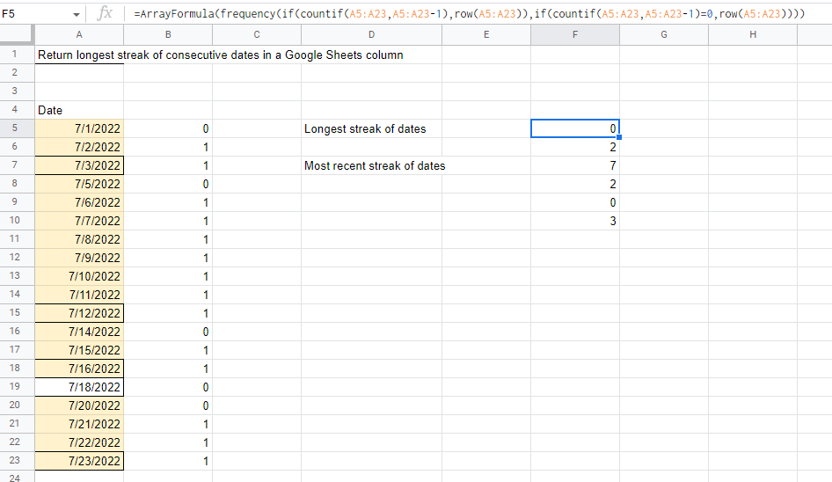
Task: Click the fill handle on cell F5
Action: click(x=619, y=137)
